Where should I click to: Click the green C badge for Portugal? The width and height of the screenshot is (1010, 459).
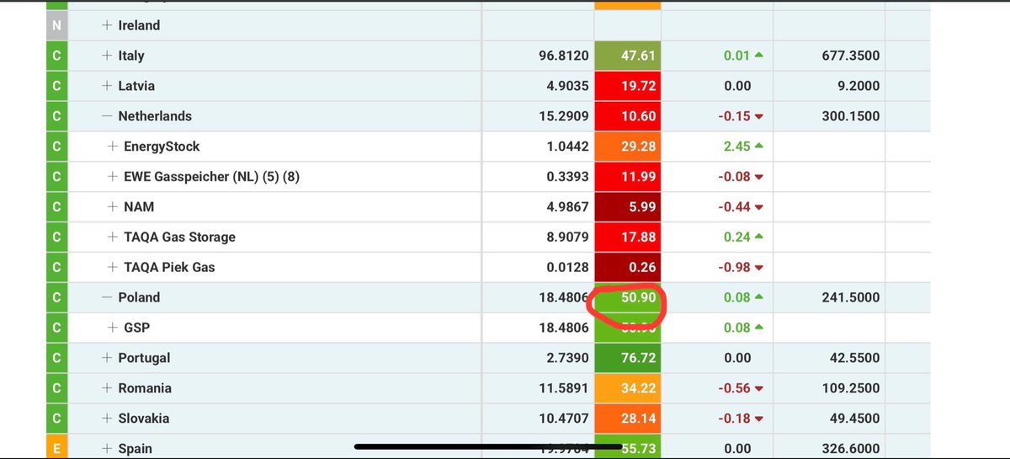56,358
